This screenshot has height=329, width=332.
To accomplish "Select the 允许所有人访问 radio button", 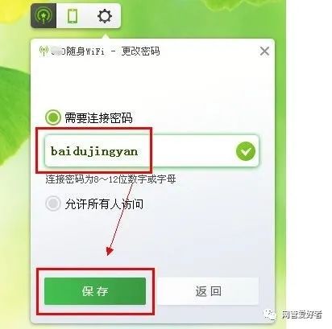I will [x=52, y=204].
